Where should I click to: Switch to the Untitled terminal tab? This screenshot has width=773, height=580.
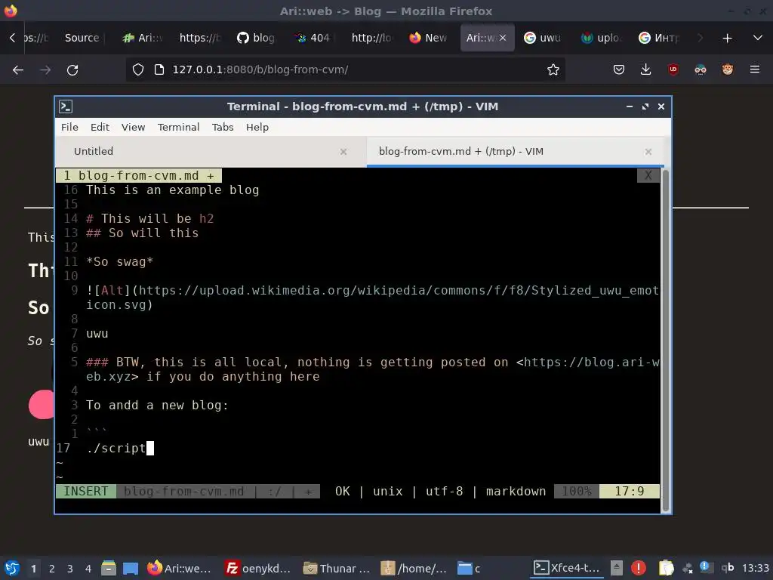[x=211, y=151]
